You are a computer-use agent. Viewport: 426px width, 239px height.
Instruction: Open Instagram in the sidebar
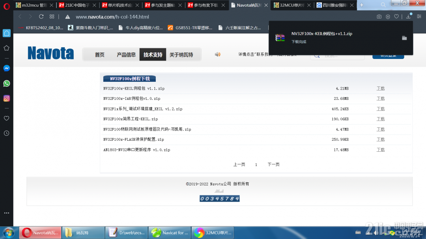7,98
